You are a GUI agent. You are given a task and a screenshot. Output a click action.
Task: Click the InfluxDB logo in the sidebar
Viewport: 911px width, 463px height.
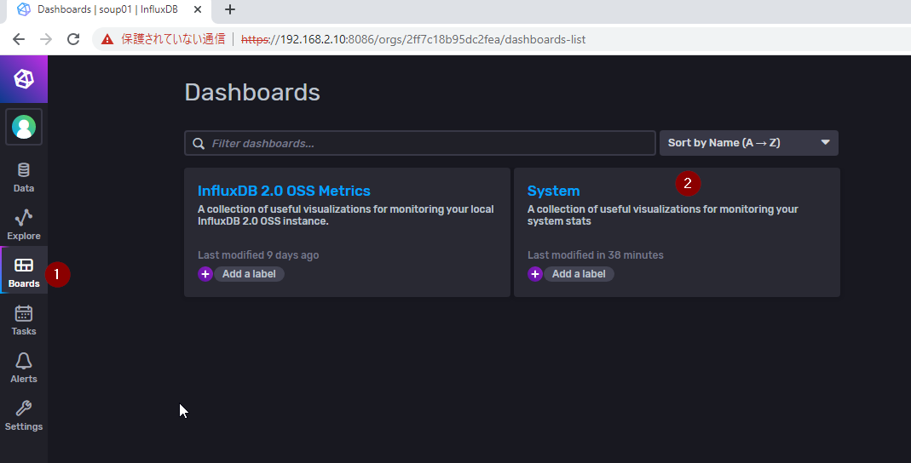[24, 79]
